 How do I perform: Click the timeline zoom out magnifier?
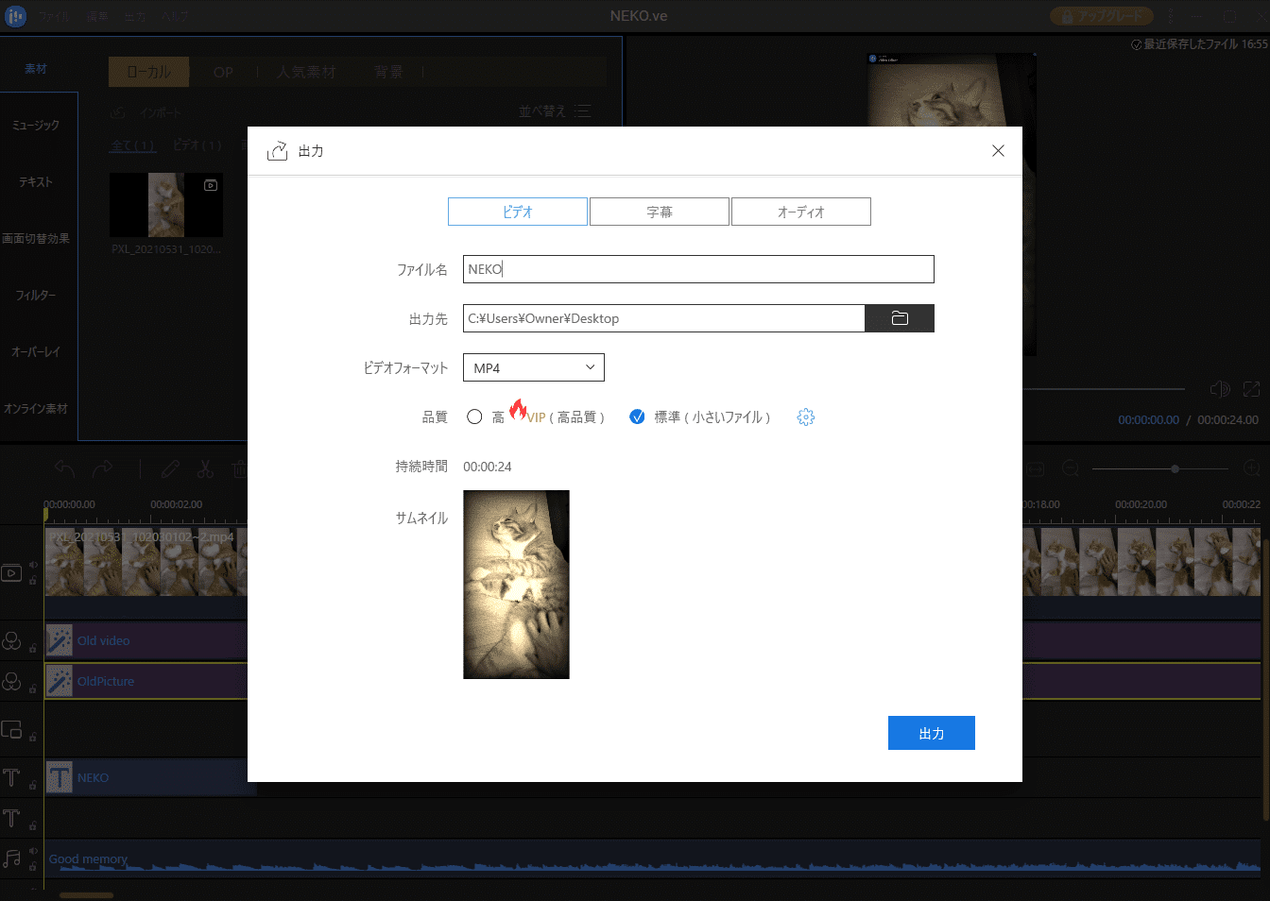coord(1071,468)
